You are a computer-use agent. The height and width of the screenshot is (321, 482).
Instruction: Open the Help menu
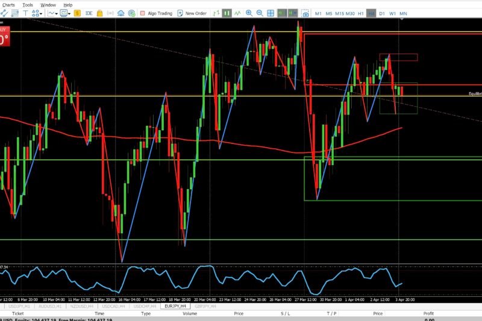tap(68, 5)
